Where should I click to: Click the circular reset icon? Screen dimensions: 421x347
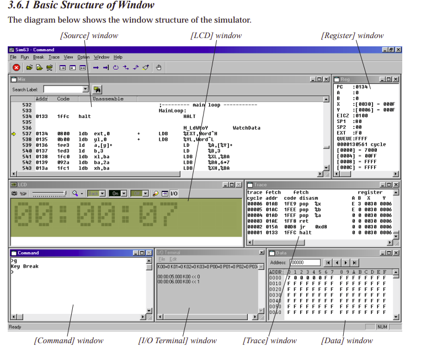[116, 68]
